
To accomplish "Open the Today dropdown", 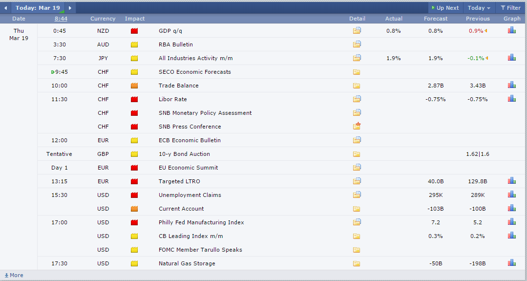I will (x=479, y=8).
